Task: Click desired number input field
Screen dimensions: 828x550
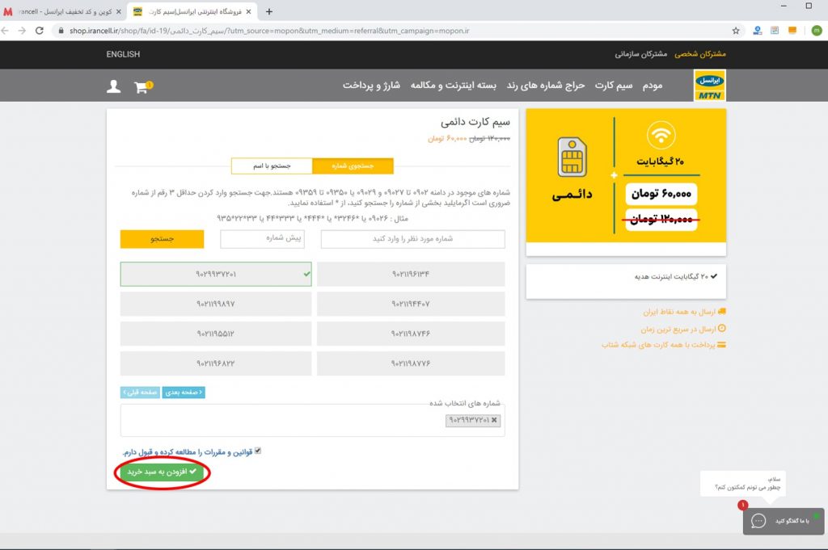Action: (x=413, y=239)
